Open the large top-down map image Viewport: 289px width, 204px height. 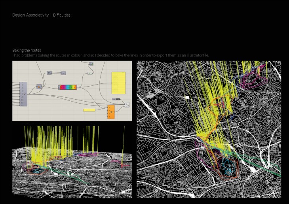[209, 129]
